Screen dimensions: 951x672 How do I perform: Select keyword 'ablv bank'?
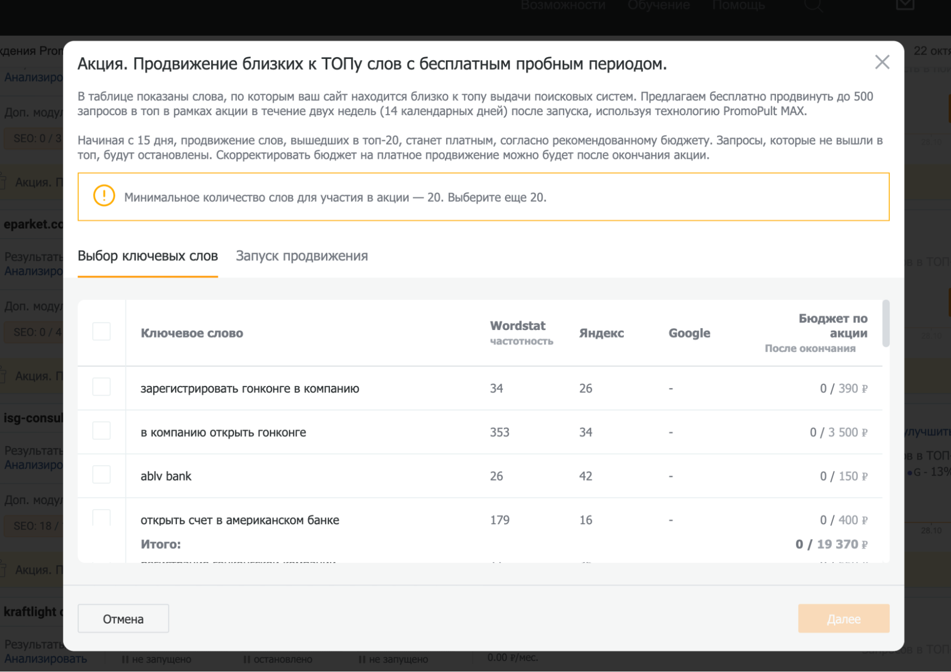click(166, 476)
